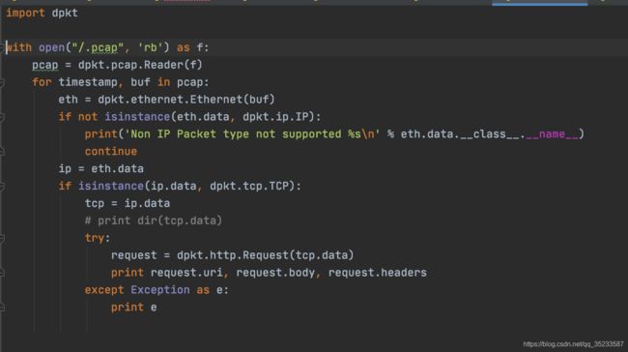Click the 'continue' statement
The height and width of the screenshot is (352, 628).
click(x=110, y=151)
